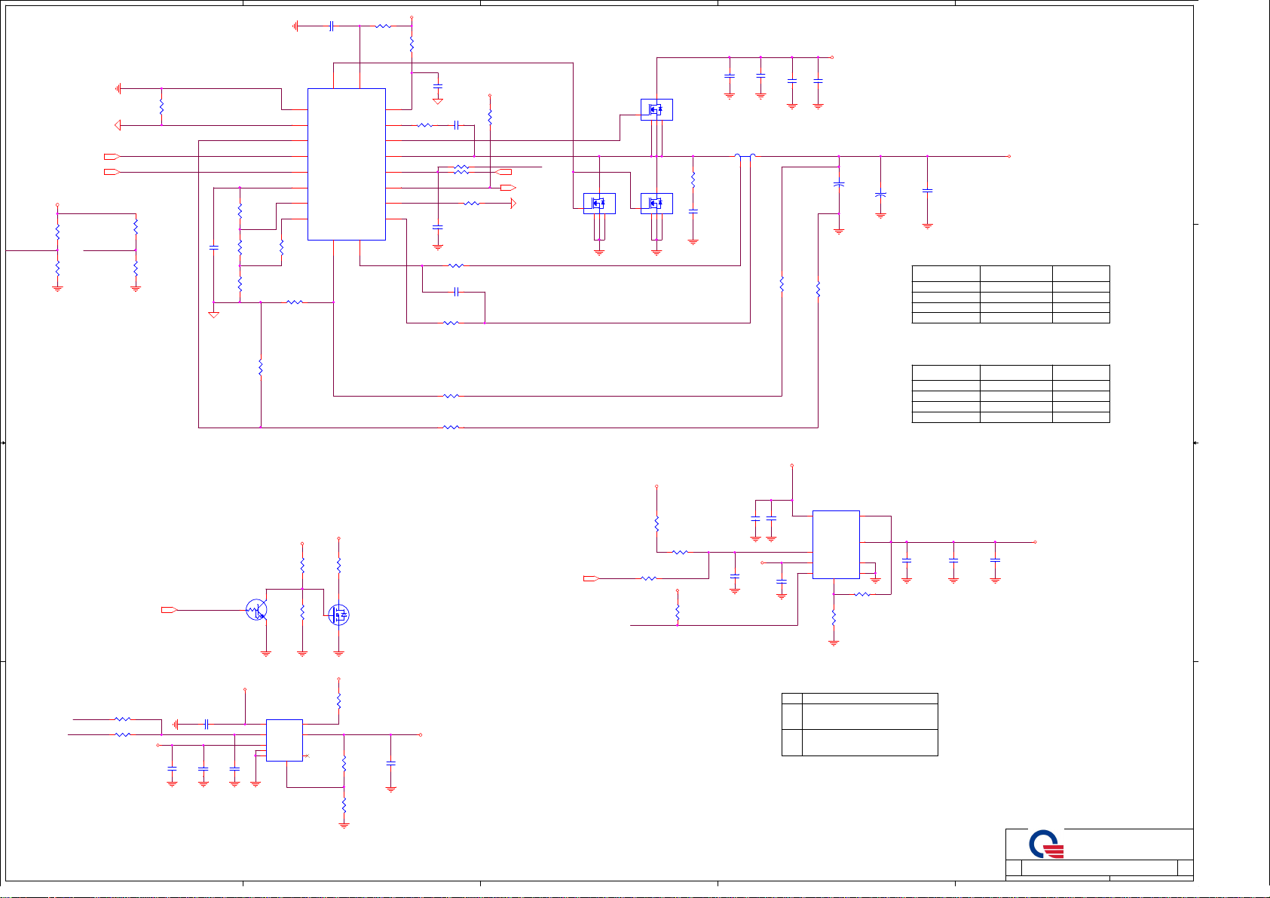This screenshot has height=898, width=1270.
Task: Select the large controller IC block in the top circuit
Action: (347, 164)
